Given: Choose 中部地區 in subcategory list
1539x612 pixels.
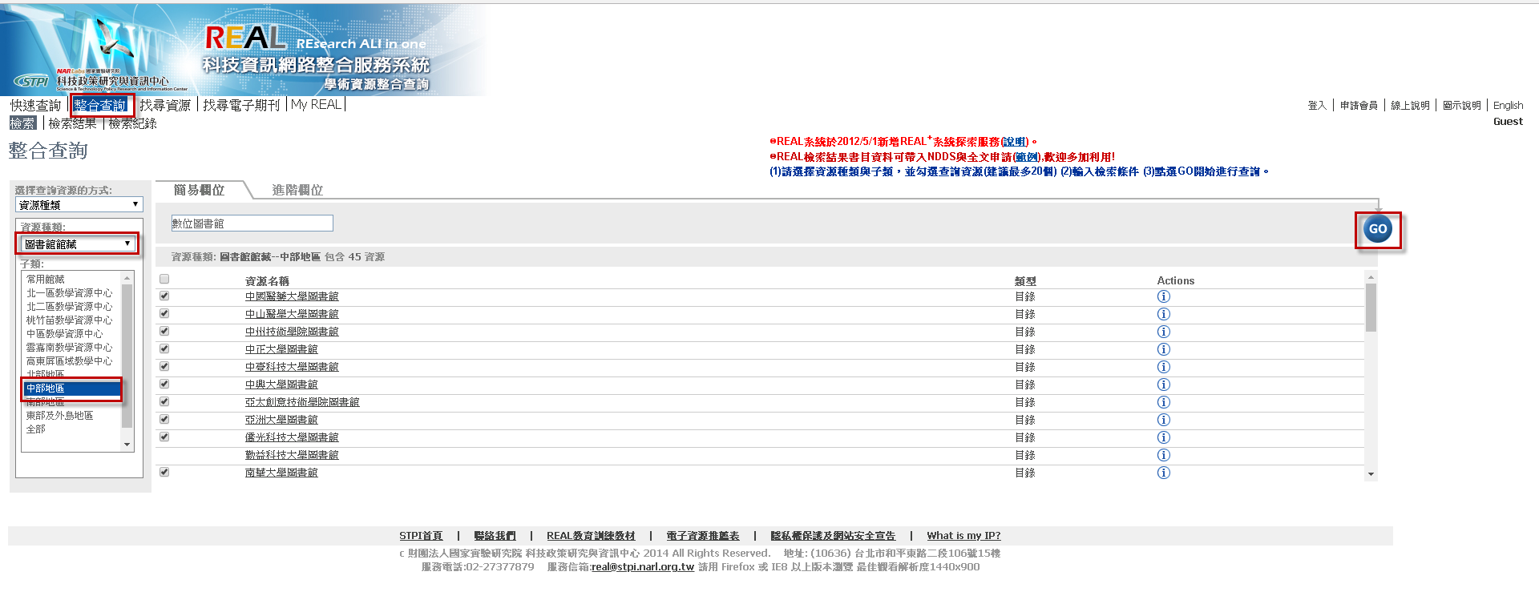Looking at the screenshot, I should point(72,389).
